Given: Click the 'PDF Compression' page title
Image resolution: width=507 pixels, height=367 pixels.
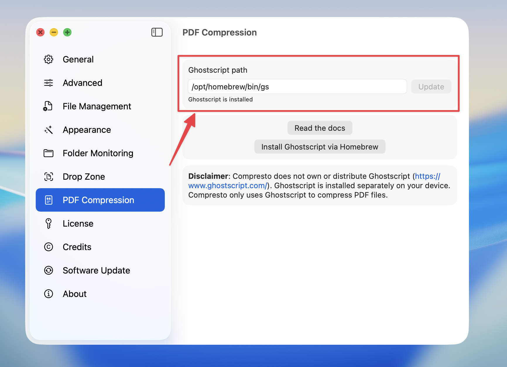Looking at the screenshot, I should (220, 33).
